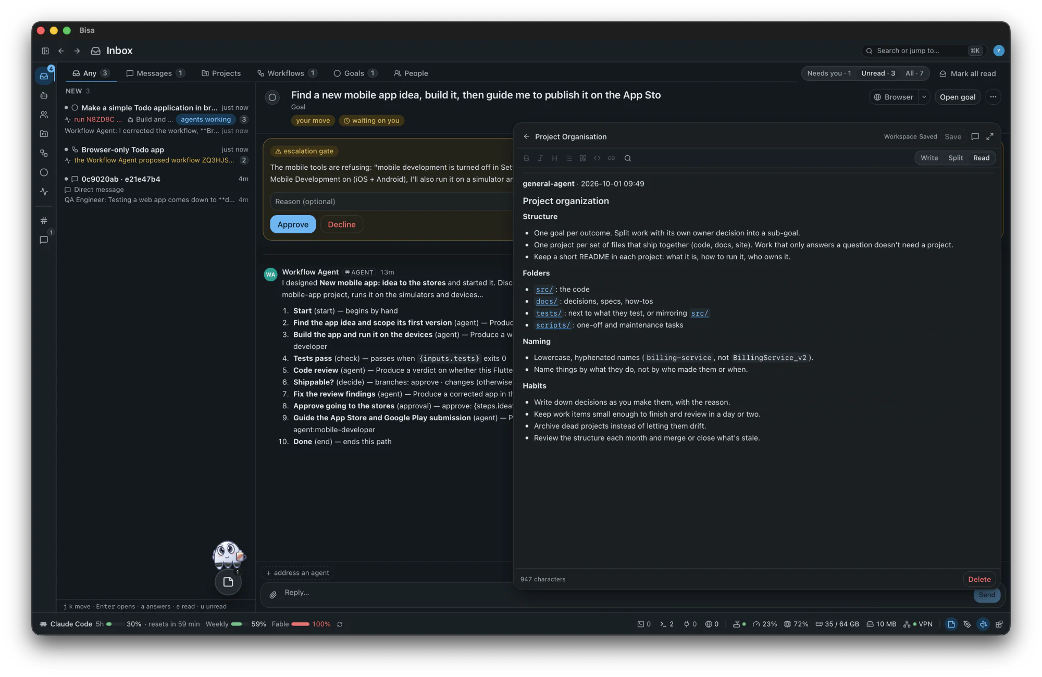
Task: Attach a file with the paperclip icon
Action: point(273,595)
